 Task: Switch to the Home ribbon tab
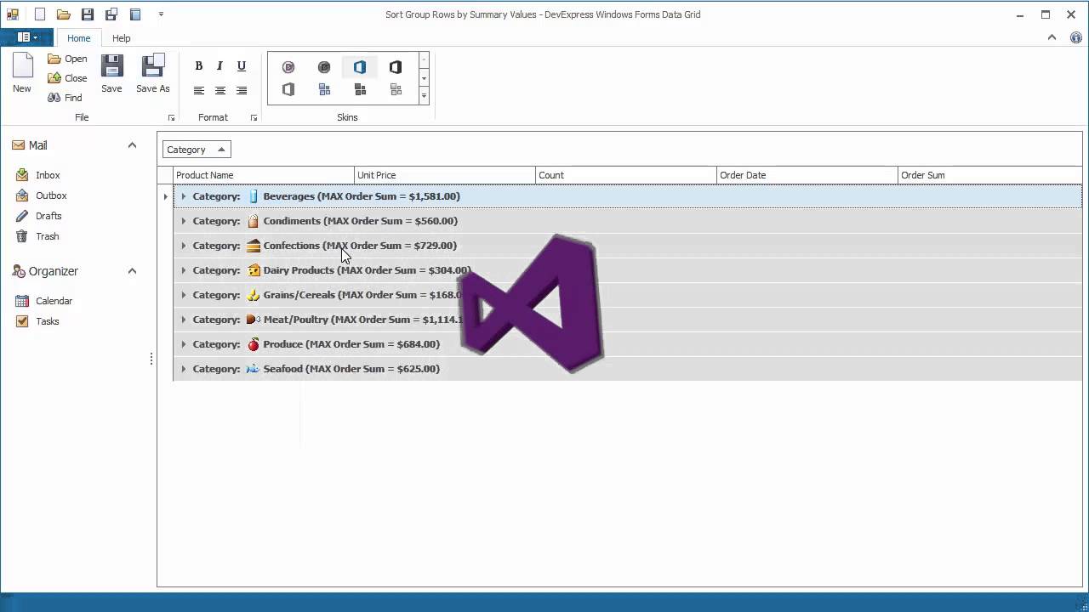[x=78, y=38]
